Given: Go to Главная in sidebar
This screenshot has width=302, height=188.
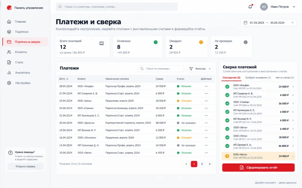Looking at the screenshot, I should 25,21.
